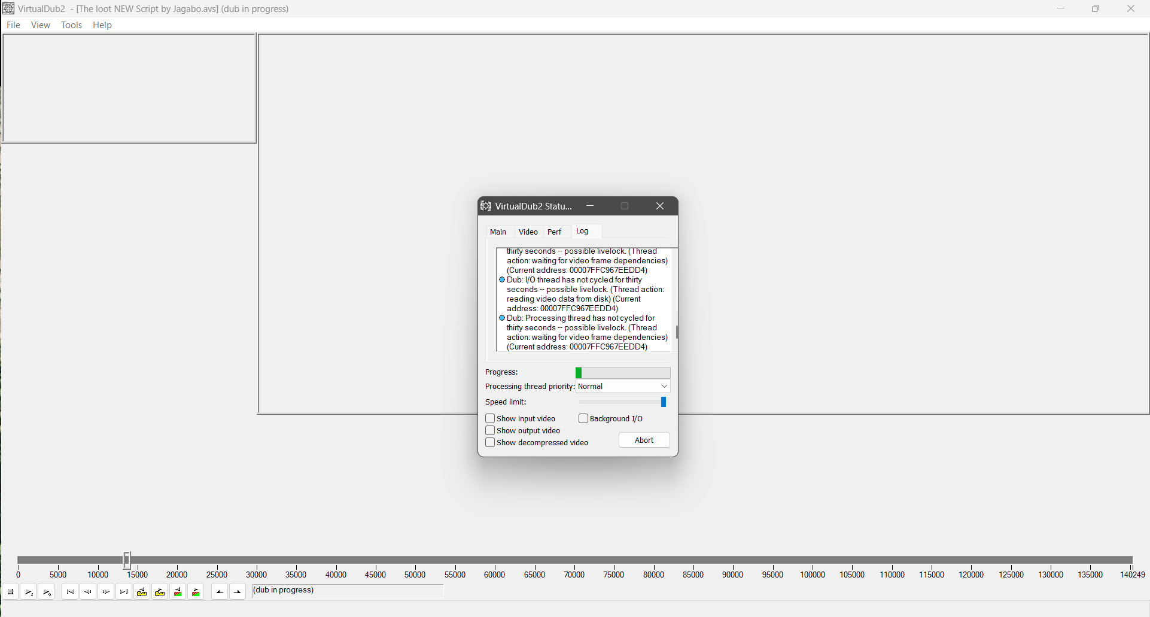Close the VirtualDub2 Status dialog
The height and width of the screenshot is (617, 1150).
[x=660, y=206]
